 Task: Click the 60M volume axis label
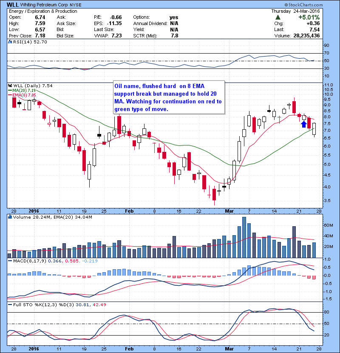329,225
